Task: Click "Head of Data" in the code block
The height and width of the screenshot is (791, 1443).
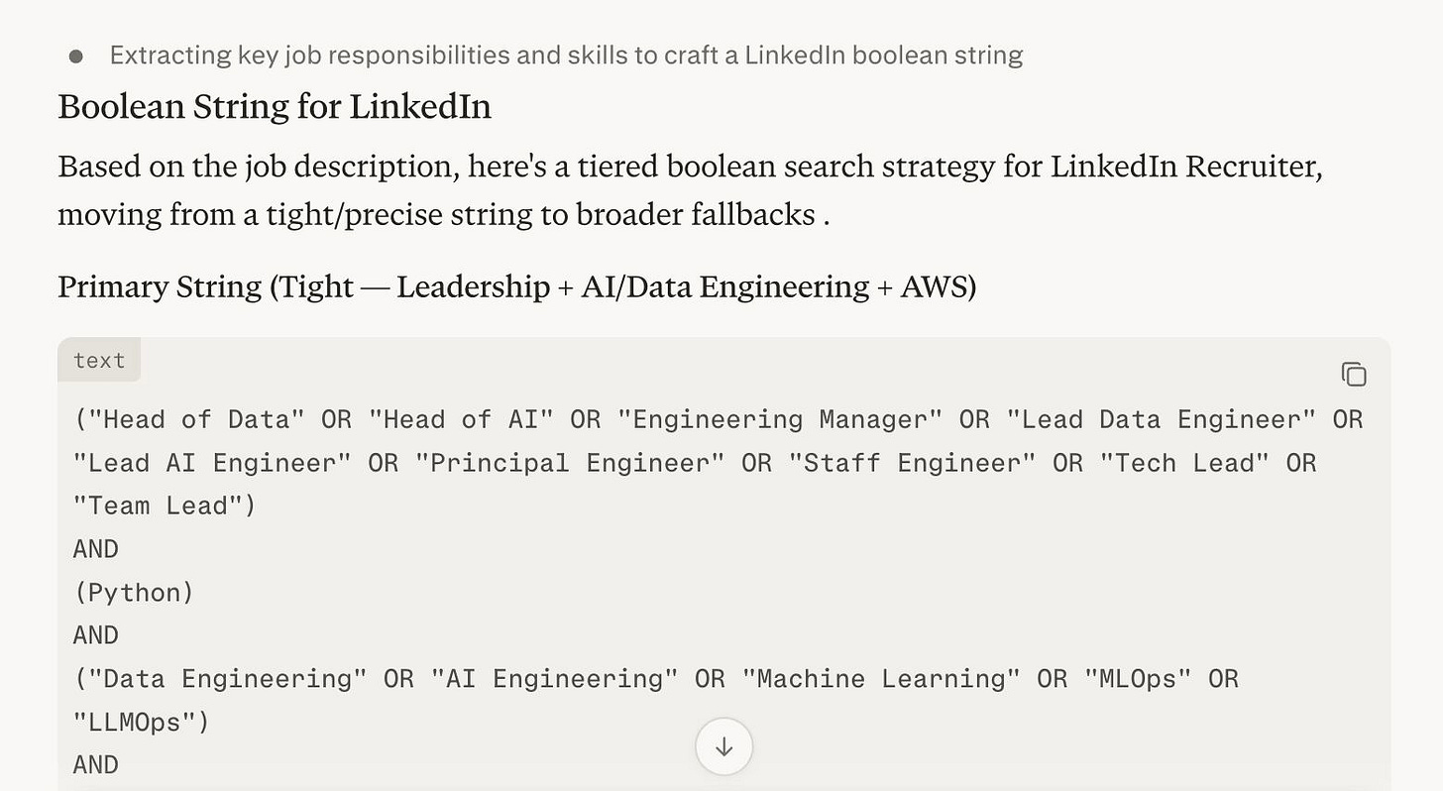Action: 196,419
